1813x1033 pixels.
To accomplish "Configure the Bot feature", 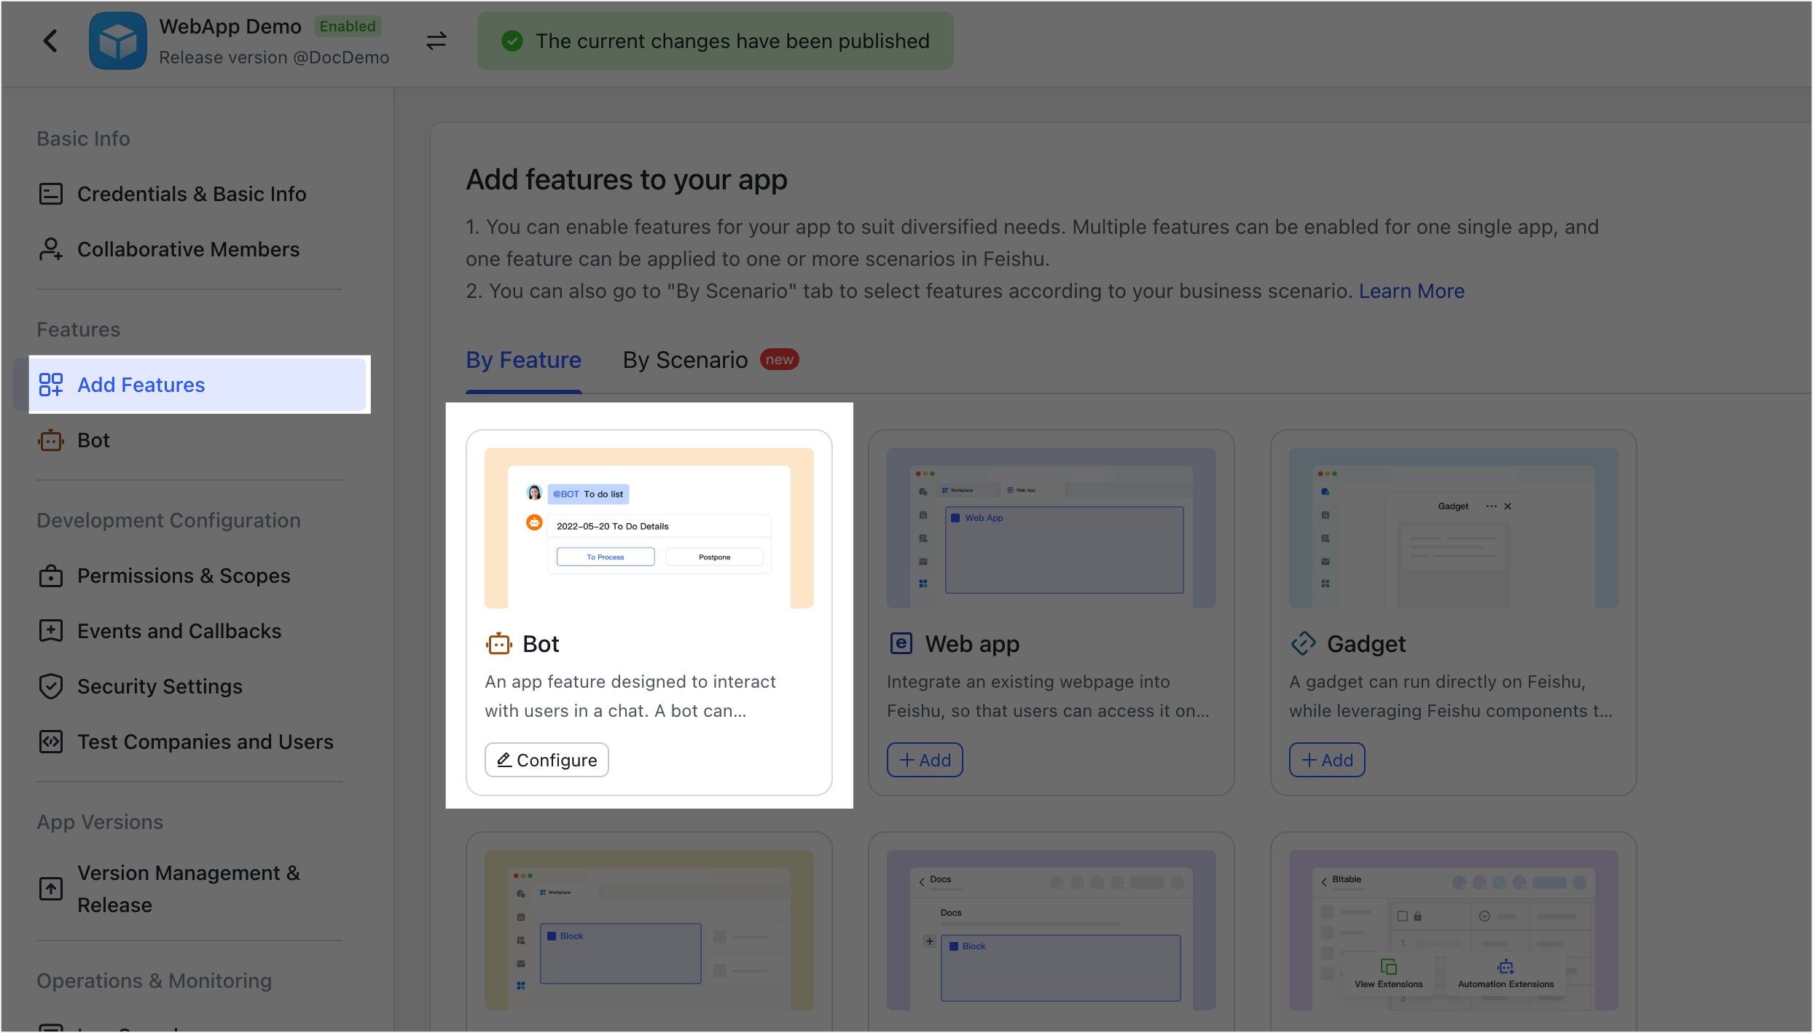I will coord(547,760).
